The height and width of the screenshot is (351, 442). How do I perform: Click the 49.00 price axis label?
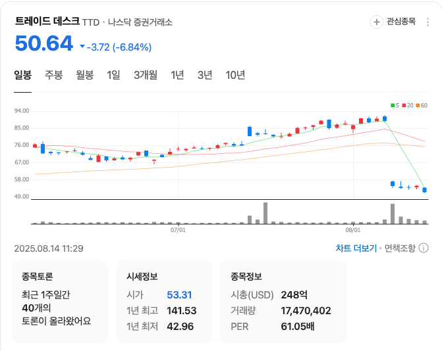click(22, 197)
